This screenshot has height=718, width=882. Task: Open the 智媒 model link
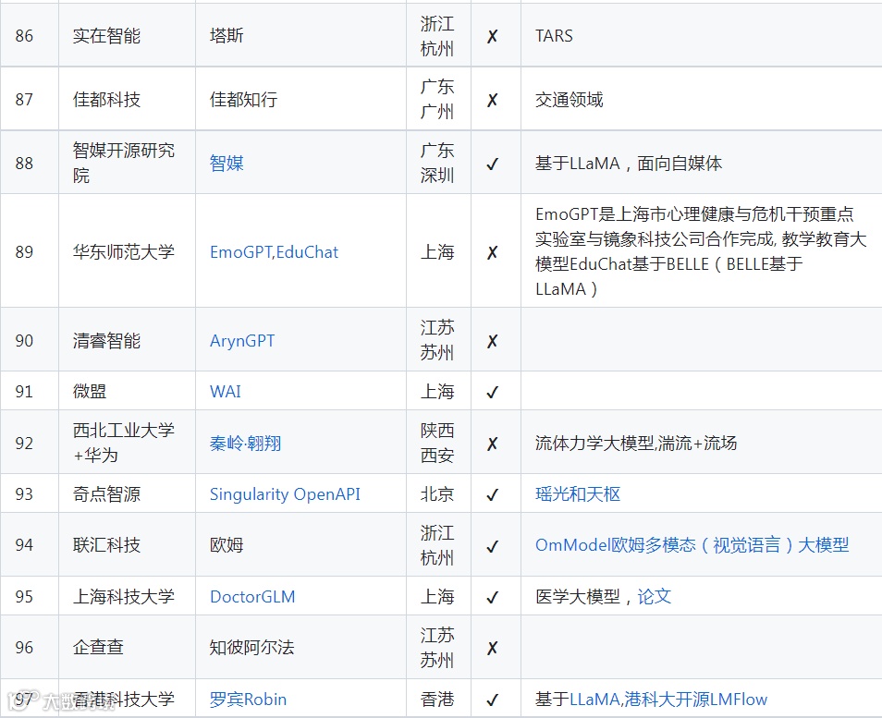click(x=227, y=163)
